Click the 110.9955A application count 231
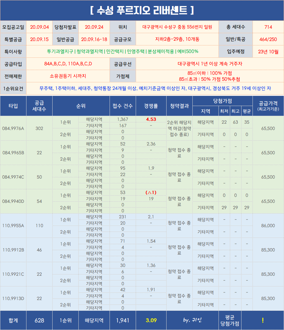 [123, 217]
